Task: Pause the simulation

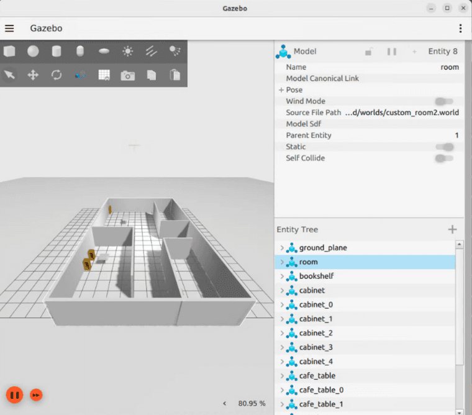Action: pos(14,395)
